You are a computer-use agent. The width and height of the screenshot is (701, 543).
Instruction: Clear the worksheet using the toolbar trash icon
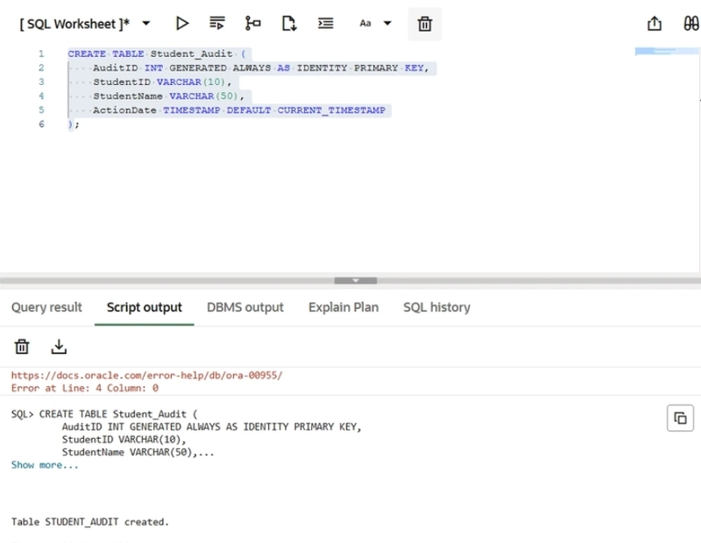(425, 24)
